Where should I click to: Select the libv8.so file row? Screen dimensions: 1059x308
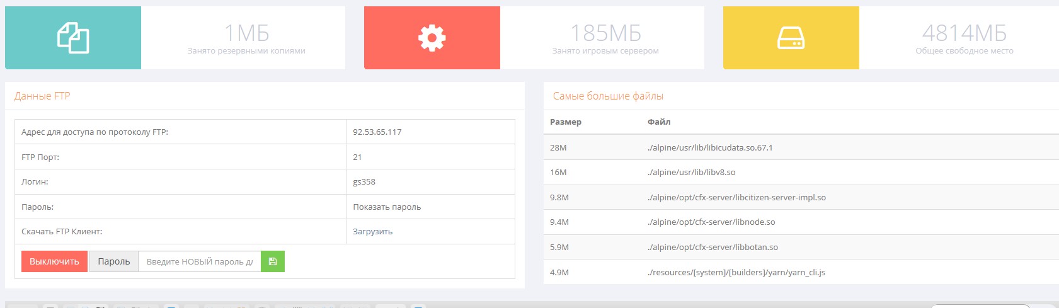point(691,172)
